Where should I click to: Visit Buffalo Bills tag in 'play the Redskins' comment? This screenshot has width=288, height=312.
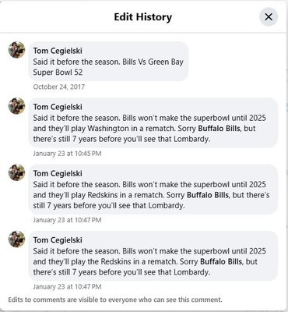pyautogui.click(x=221, y=261)
